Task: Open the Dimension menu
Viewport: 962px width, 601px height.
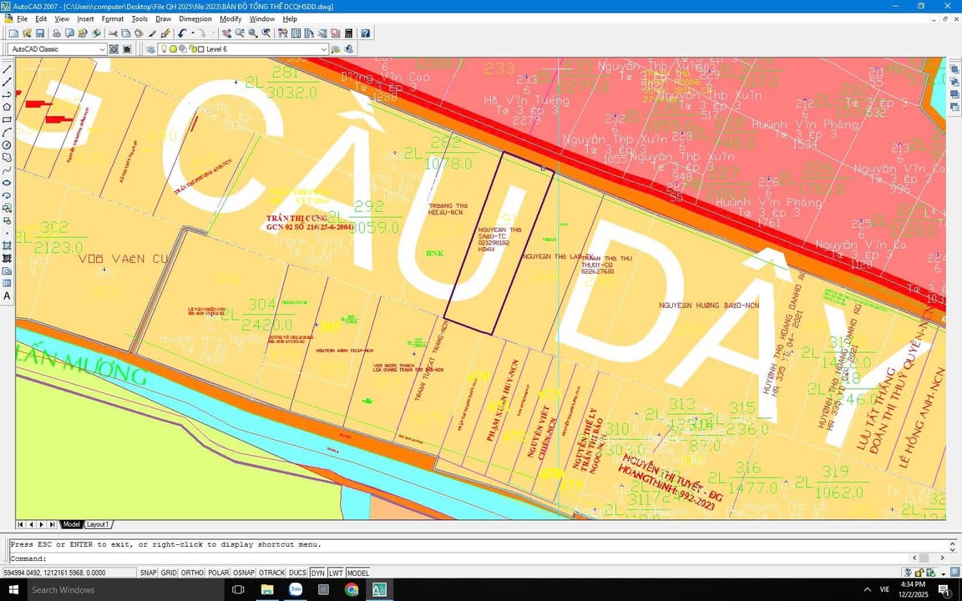Action: point(195,18)
